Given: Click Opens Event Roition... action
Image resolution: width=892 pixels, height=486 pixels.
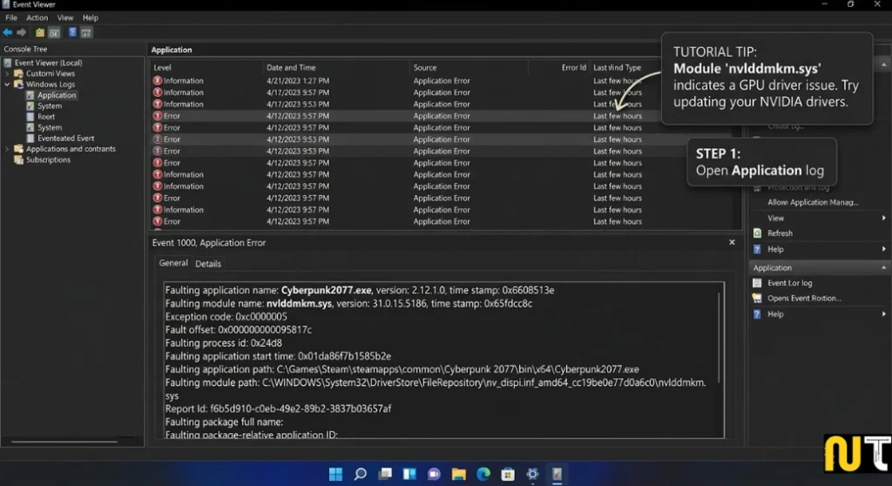Looking at the screenshot, I should [x=804, y=298].
